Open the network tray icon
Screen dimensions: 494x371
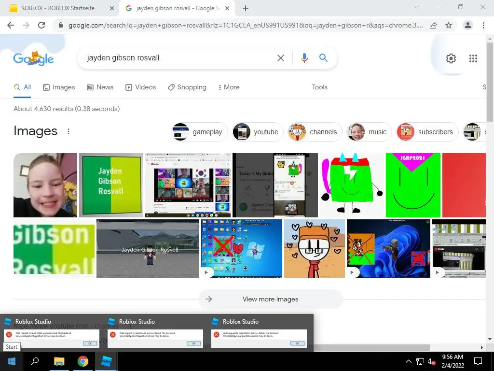coord(420,361)
